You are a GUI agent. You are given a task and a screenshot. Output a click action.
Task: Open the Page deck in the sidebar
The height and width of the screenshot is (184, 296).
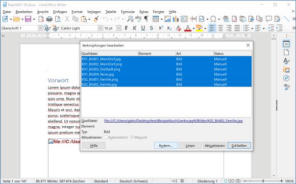pos(286,52)
